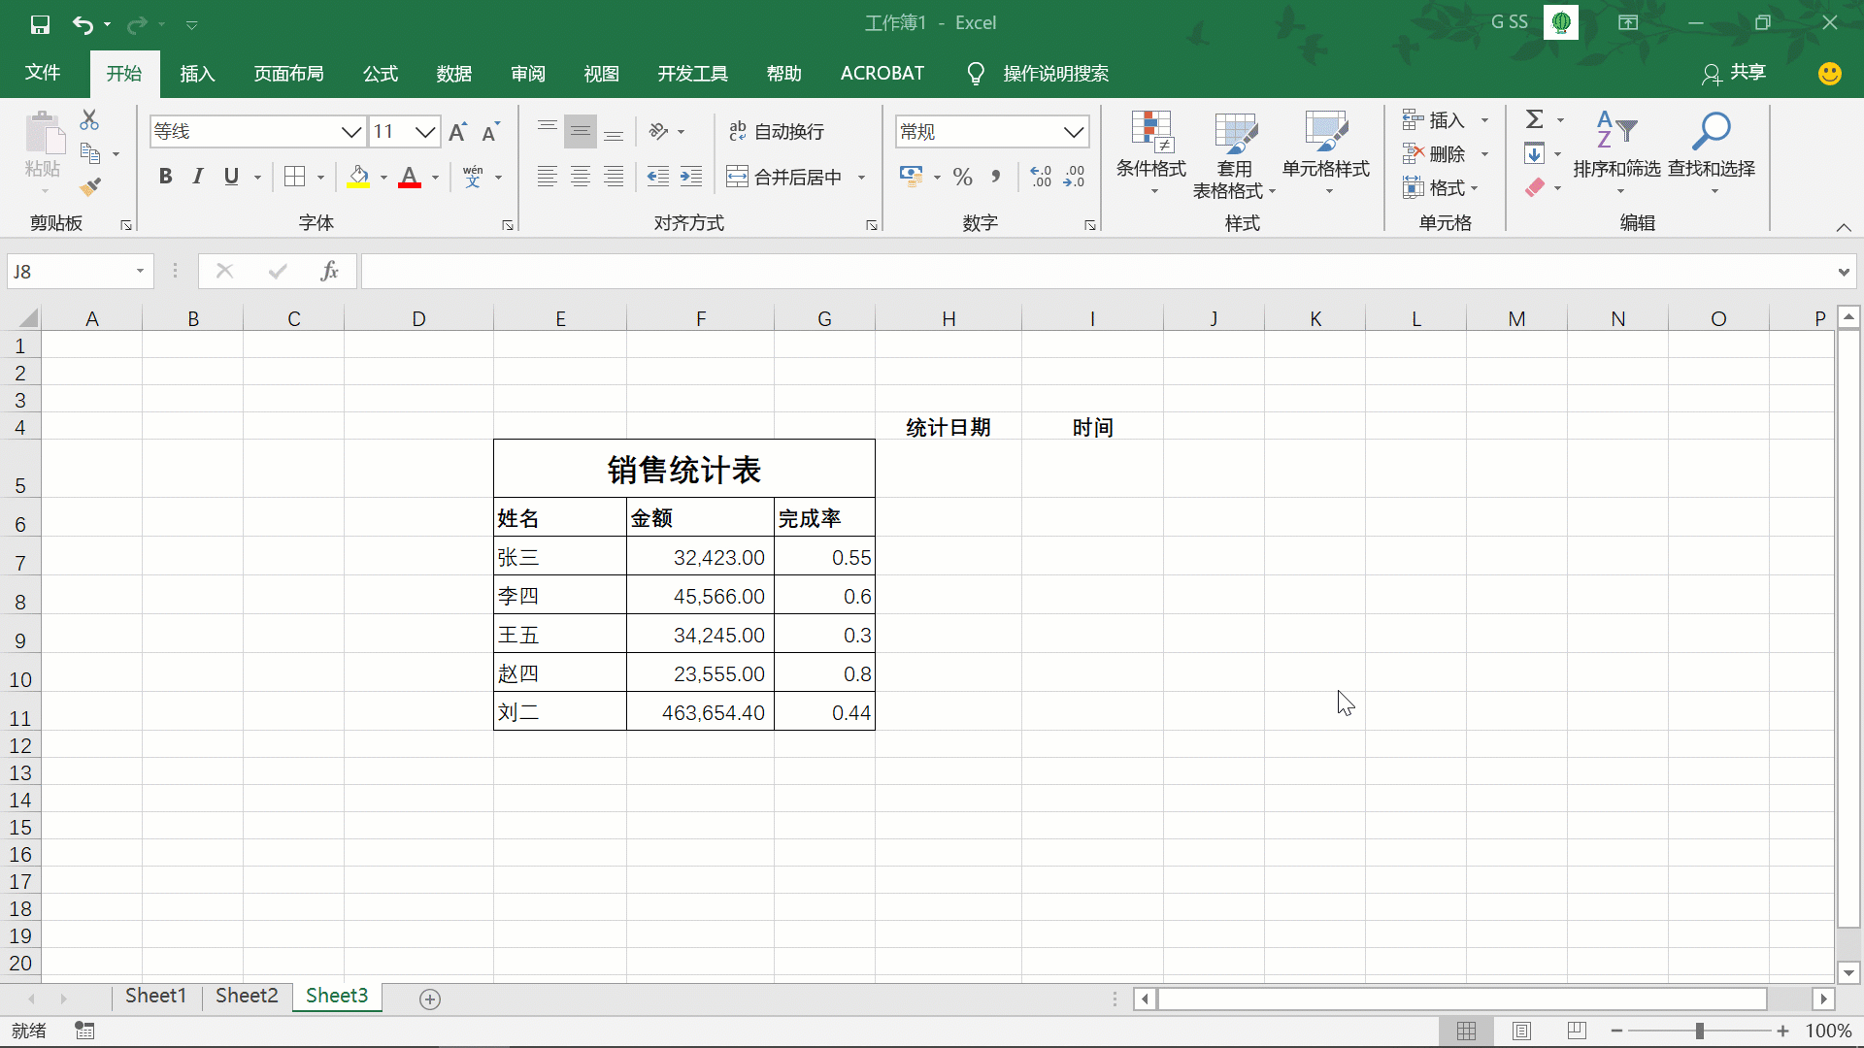
Task: Expand the number format 常规 dropdown
Action: (1073, 131)
